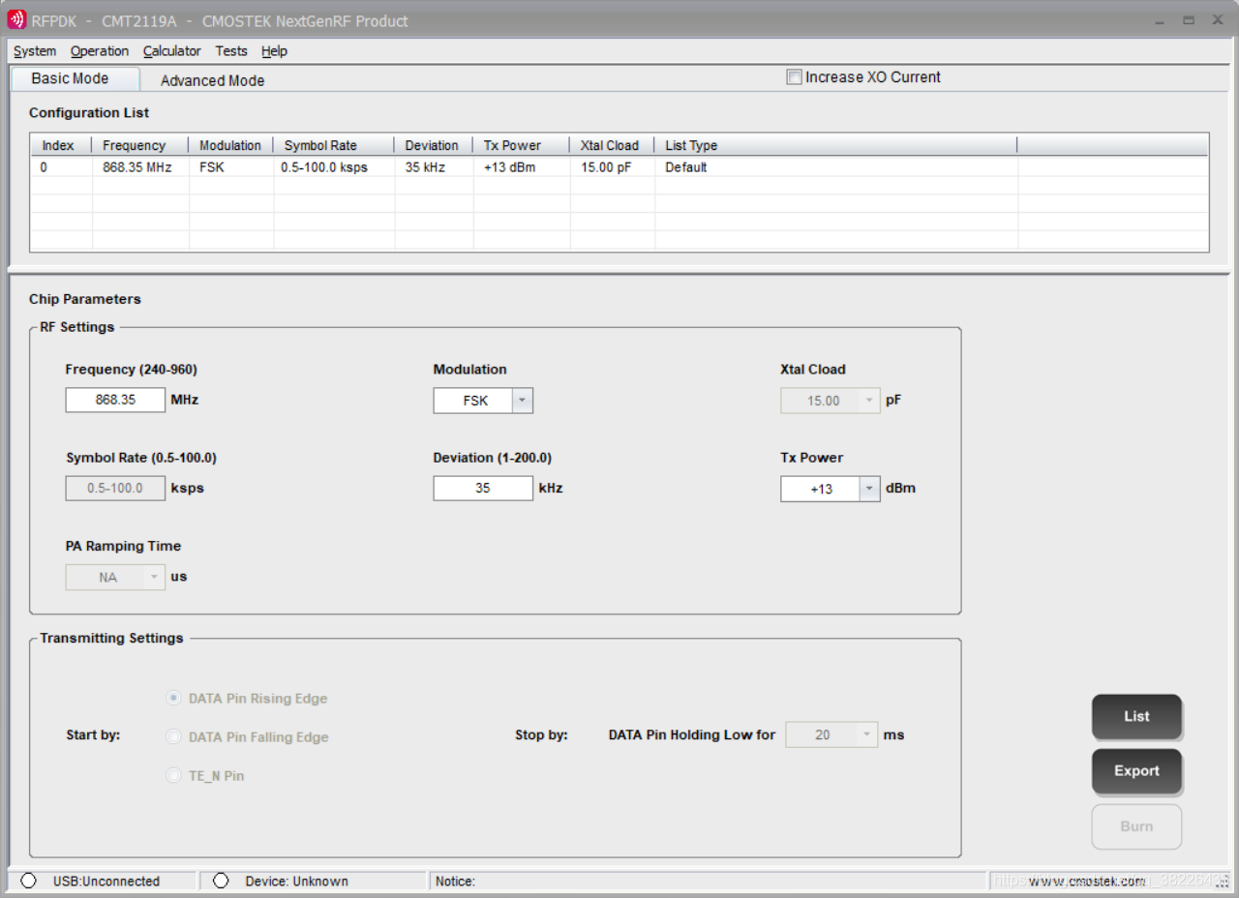1239x898 pixels.
Task: Click the index 0 cell in configuration list
Action: tap(61, 167)
